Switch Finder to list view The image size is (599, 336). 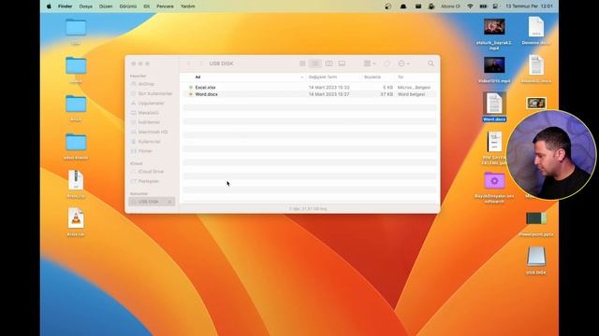tap(315, 63)
